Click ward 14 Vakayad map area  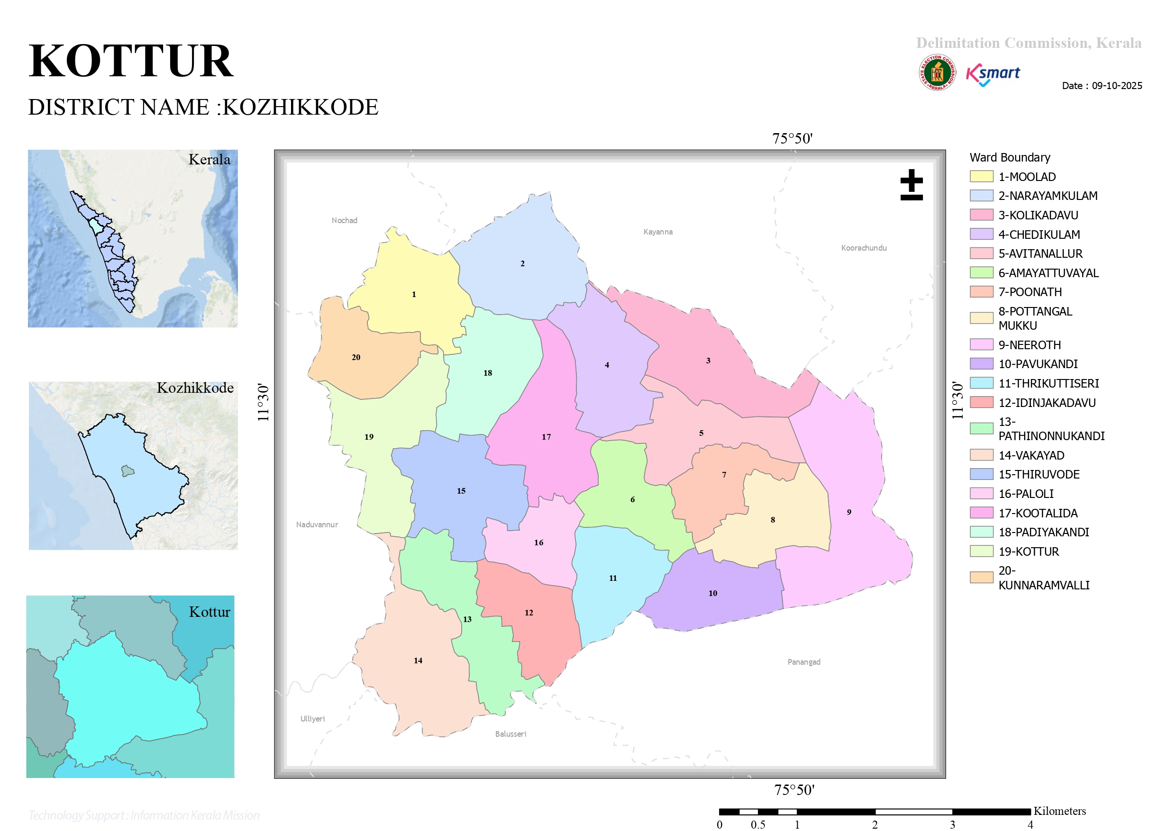point(418,660)
